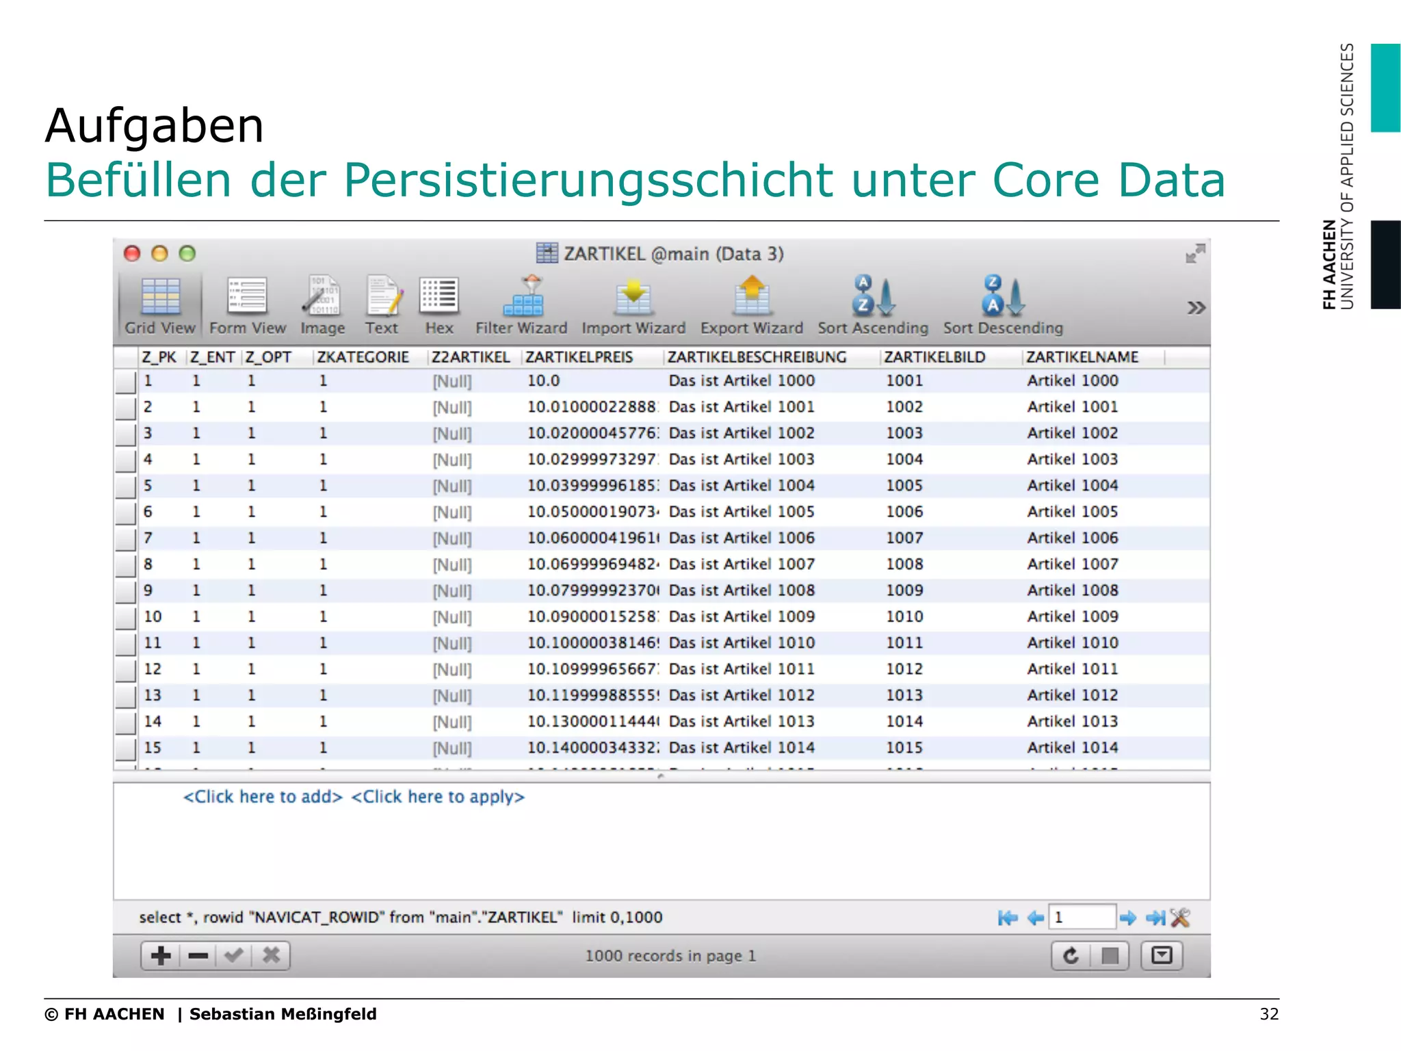Viewport: 1401px width, 1051px height.
Task: Expand toolbar overflow chevron
Action: tap(1196, 308)
